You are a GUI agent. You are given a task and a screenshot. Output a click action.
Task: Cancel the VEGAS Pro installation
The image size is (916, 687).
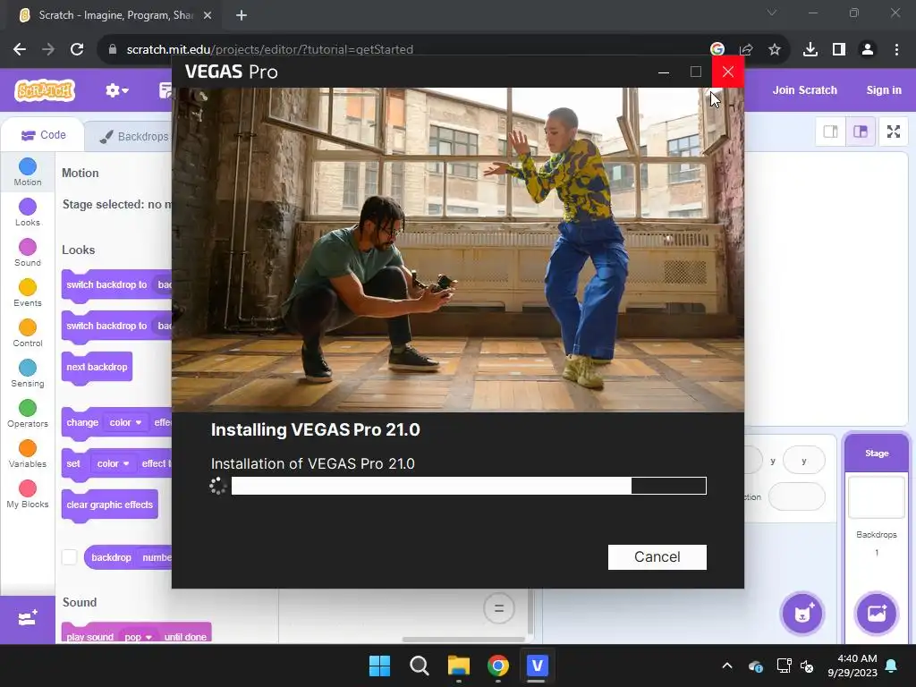pyautogui.click(x=657, y=556)
